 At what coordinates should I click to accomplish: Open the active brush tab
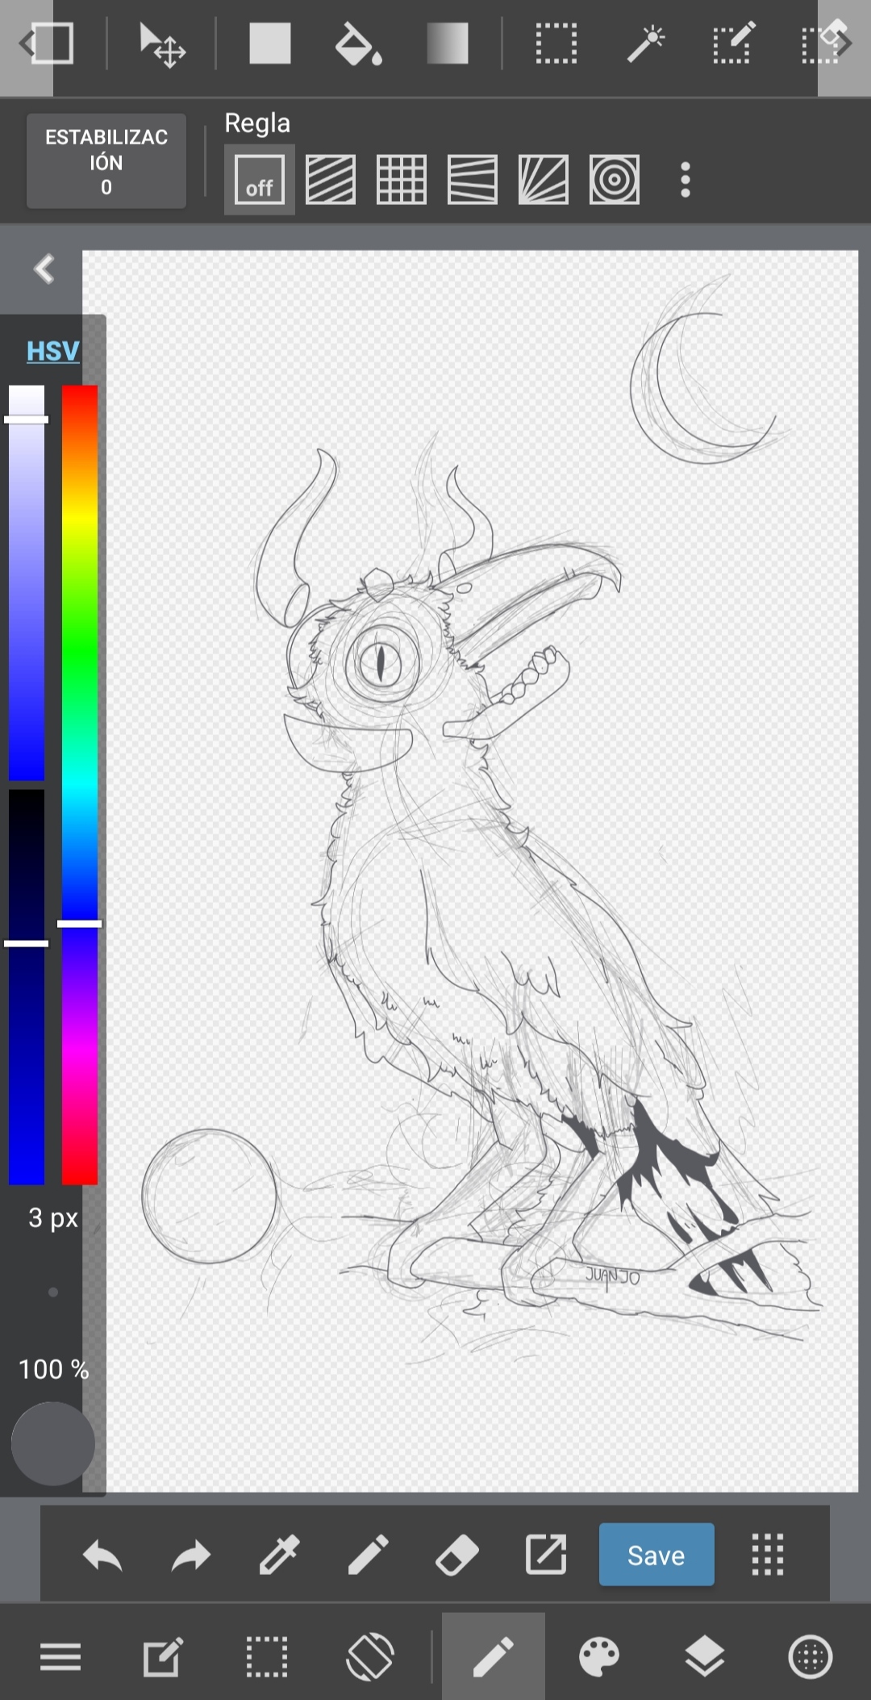click(494, 1657)
